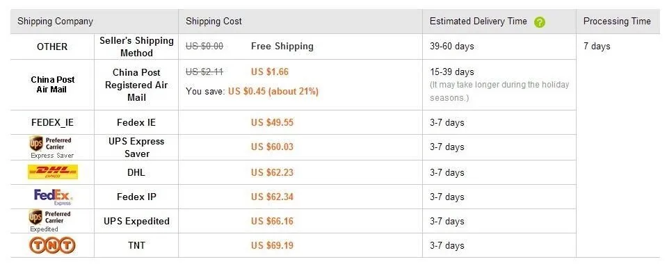
Task: Click the yellow DHL logo
Action: (x=53, y=172)
